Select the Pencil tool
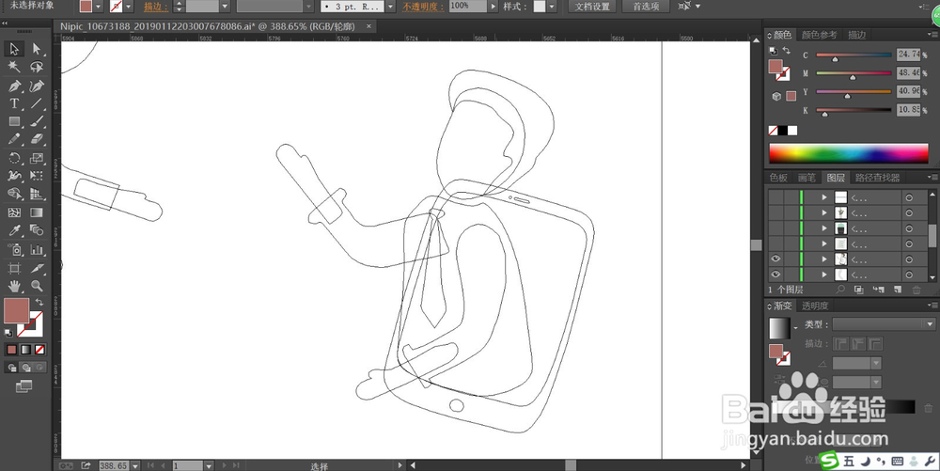Viewport: 940px width, 471px height. click(14, 140)
